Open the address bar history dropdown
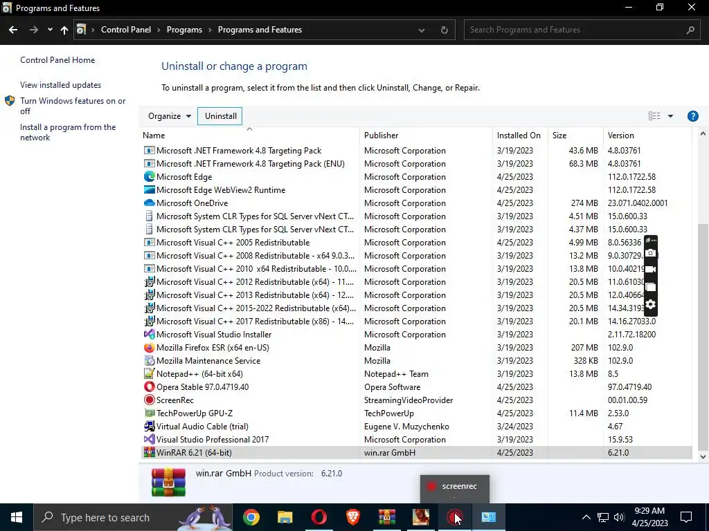The height and width of the screenshot is (531, 709). pos(422,30)
